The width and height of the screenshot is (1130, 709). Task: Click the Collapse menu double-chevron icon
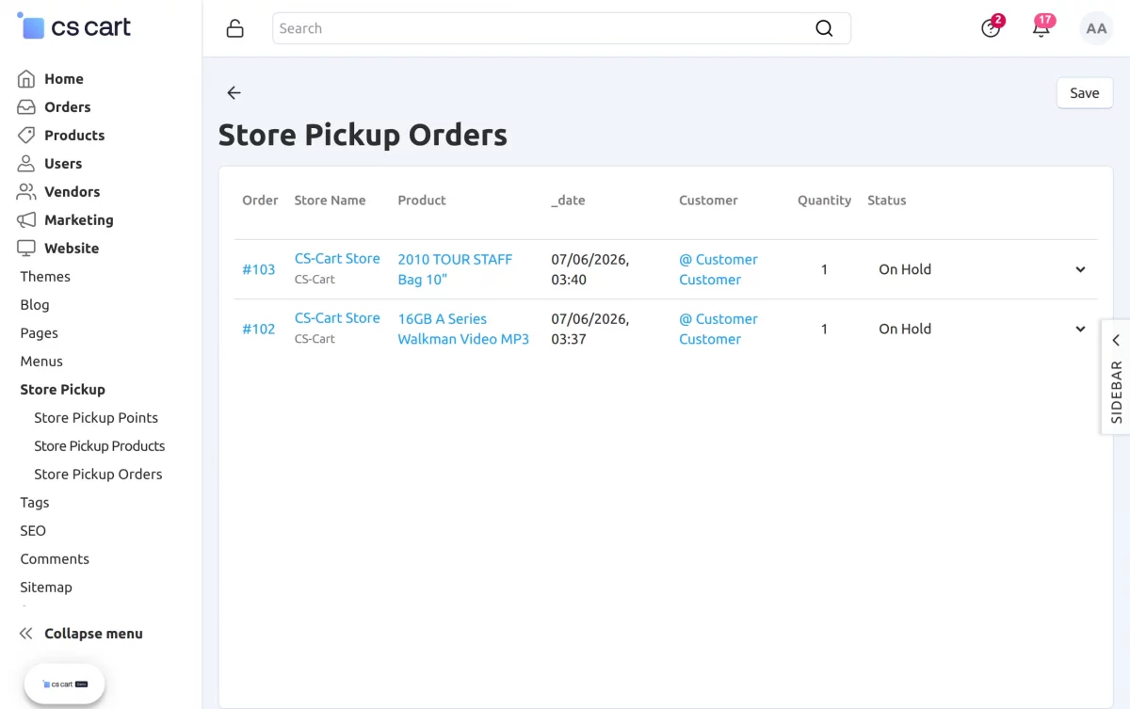pyautogui.click(x=26, y=634)
